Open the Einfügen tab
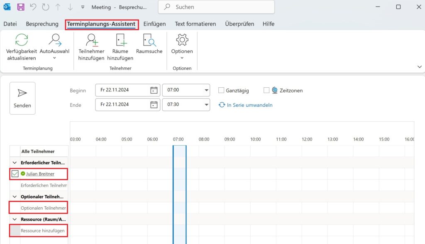The height and width of the screenshot is (244, 425). [154, 24]
